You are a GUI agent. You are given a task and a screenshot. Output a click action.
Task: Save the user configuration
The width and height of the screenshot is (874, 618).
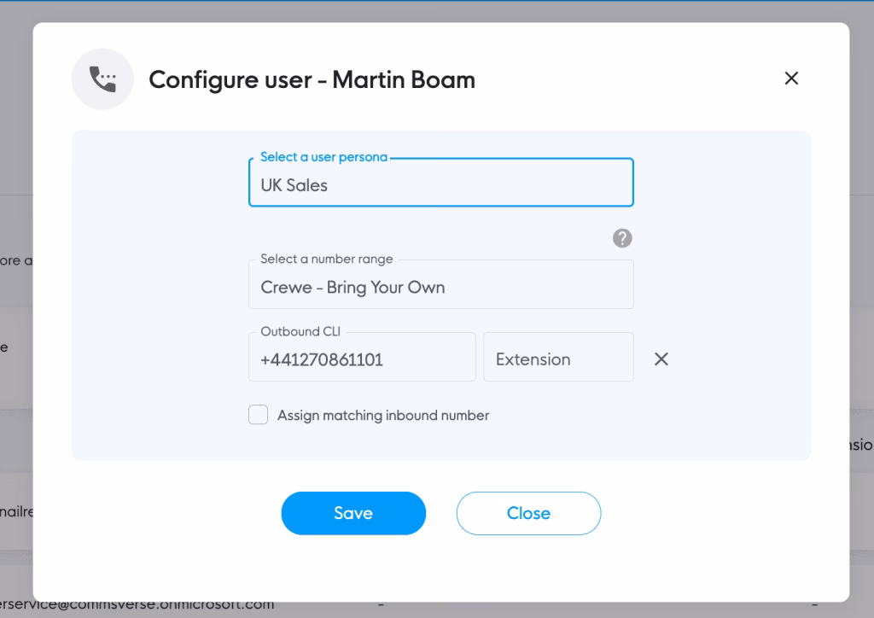[353, 513]
